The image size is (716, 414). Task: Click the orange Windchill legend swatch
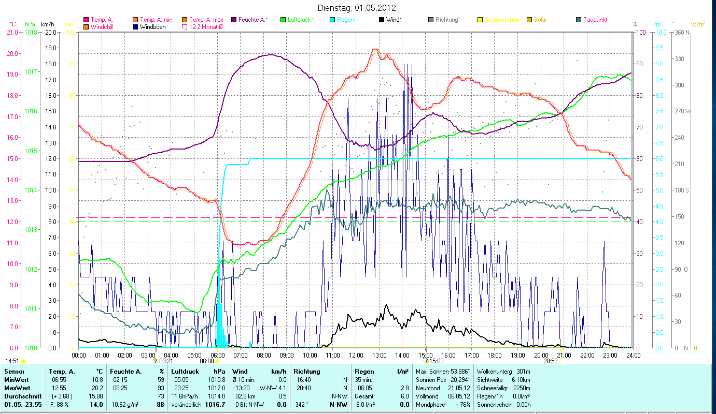coord(86,26)
